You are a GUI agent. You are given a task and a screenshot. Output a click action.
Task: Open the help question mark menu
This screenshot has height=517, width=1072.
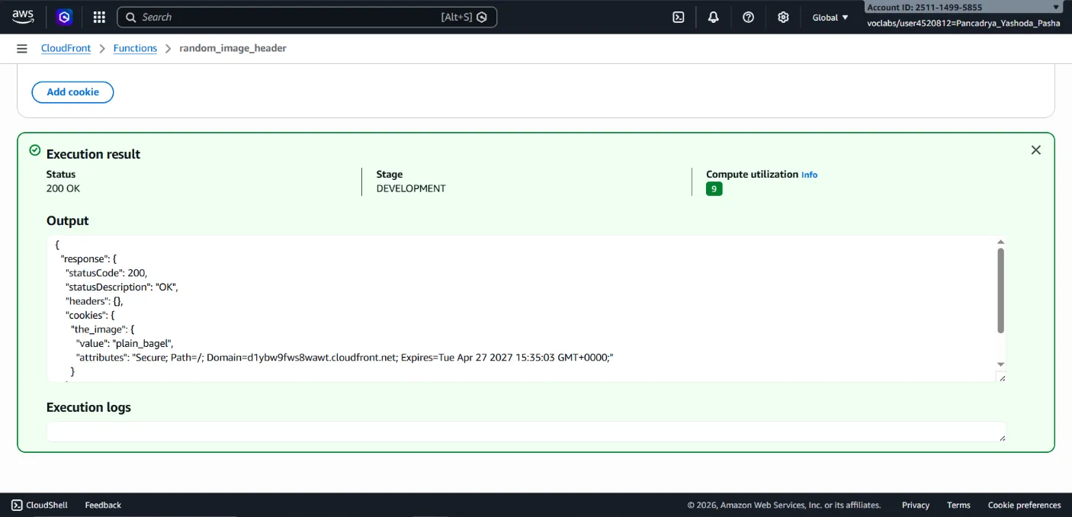point(749,17)
